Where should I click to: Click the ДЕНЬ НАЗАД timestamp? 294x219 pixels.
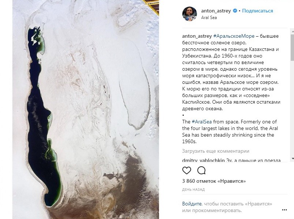tap(193, 190)
